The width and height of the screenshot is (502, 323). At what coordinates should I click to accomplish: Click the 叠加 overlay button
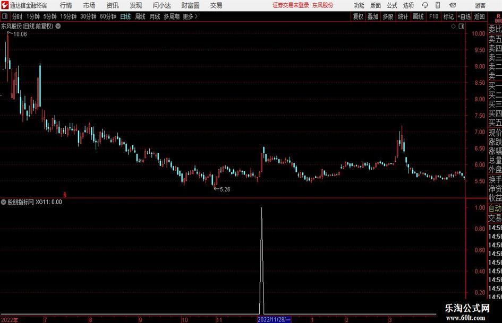(x=373, y=16)
